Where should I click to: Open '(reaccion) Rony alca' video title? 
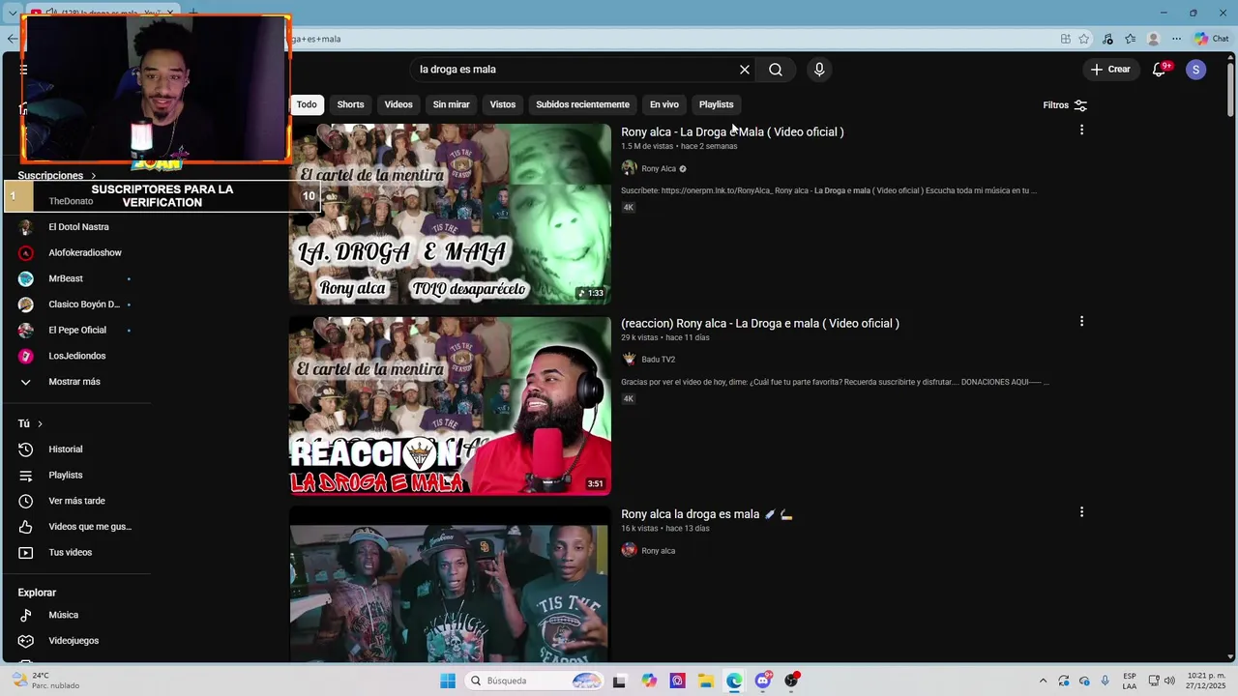pyautogui.click(x=760, y=323)
